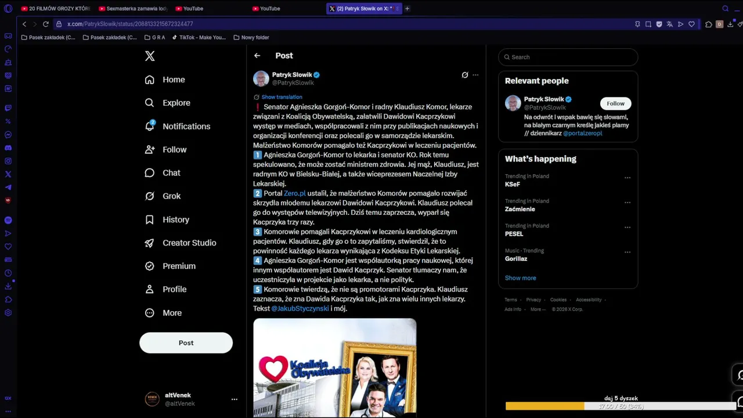Click Show translation above the post
Screen dimensions: 743x418
pyautogui.click(x=282, y=97)
